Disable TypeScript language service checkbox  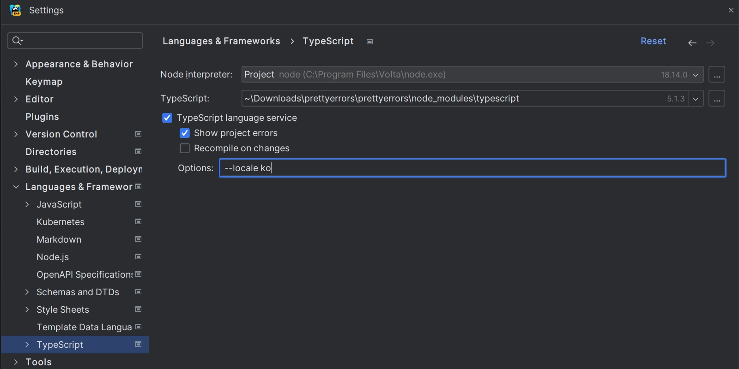click(167, 118)
